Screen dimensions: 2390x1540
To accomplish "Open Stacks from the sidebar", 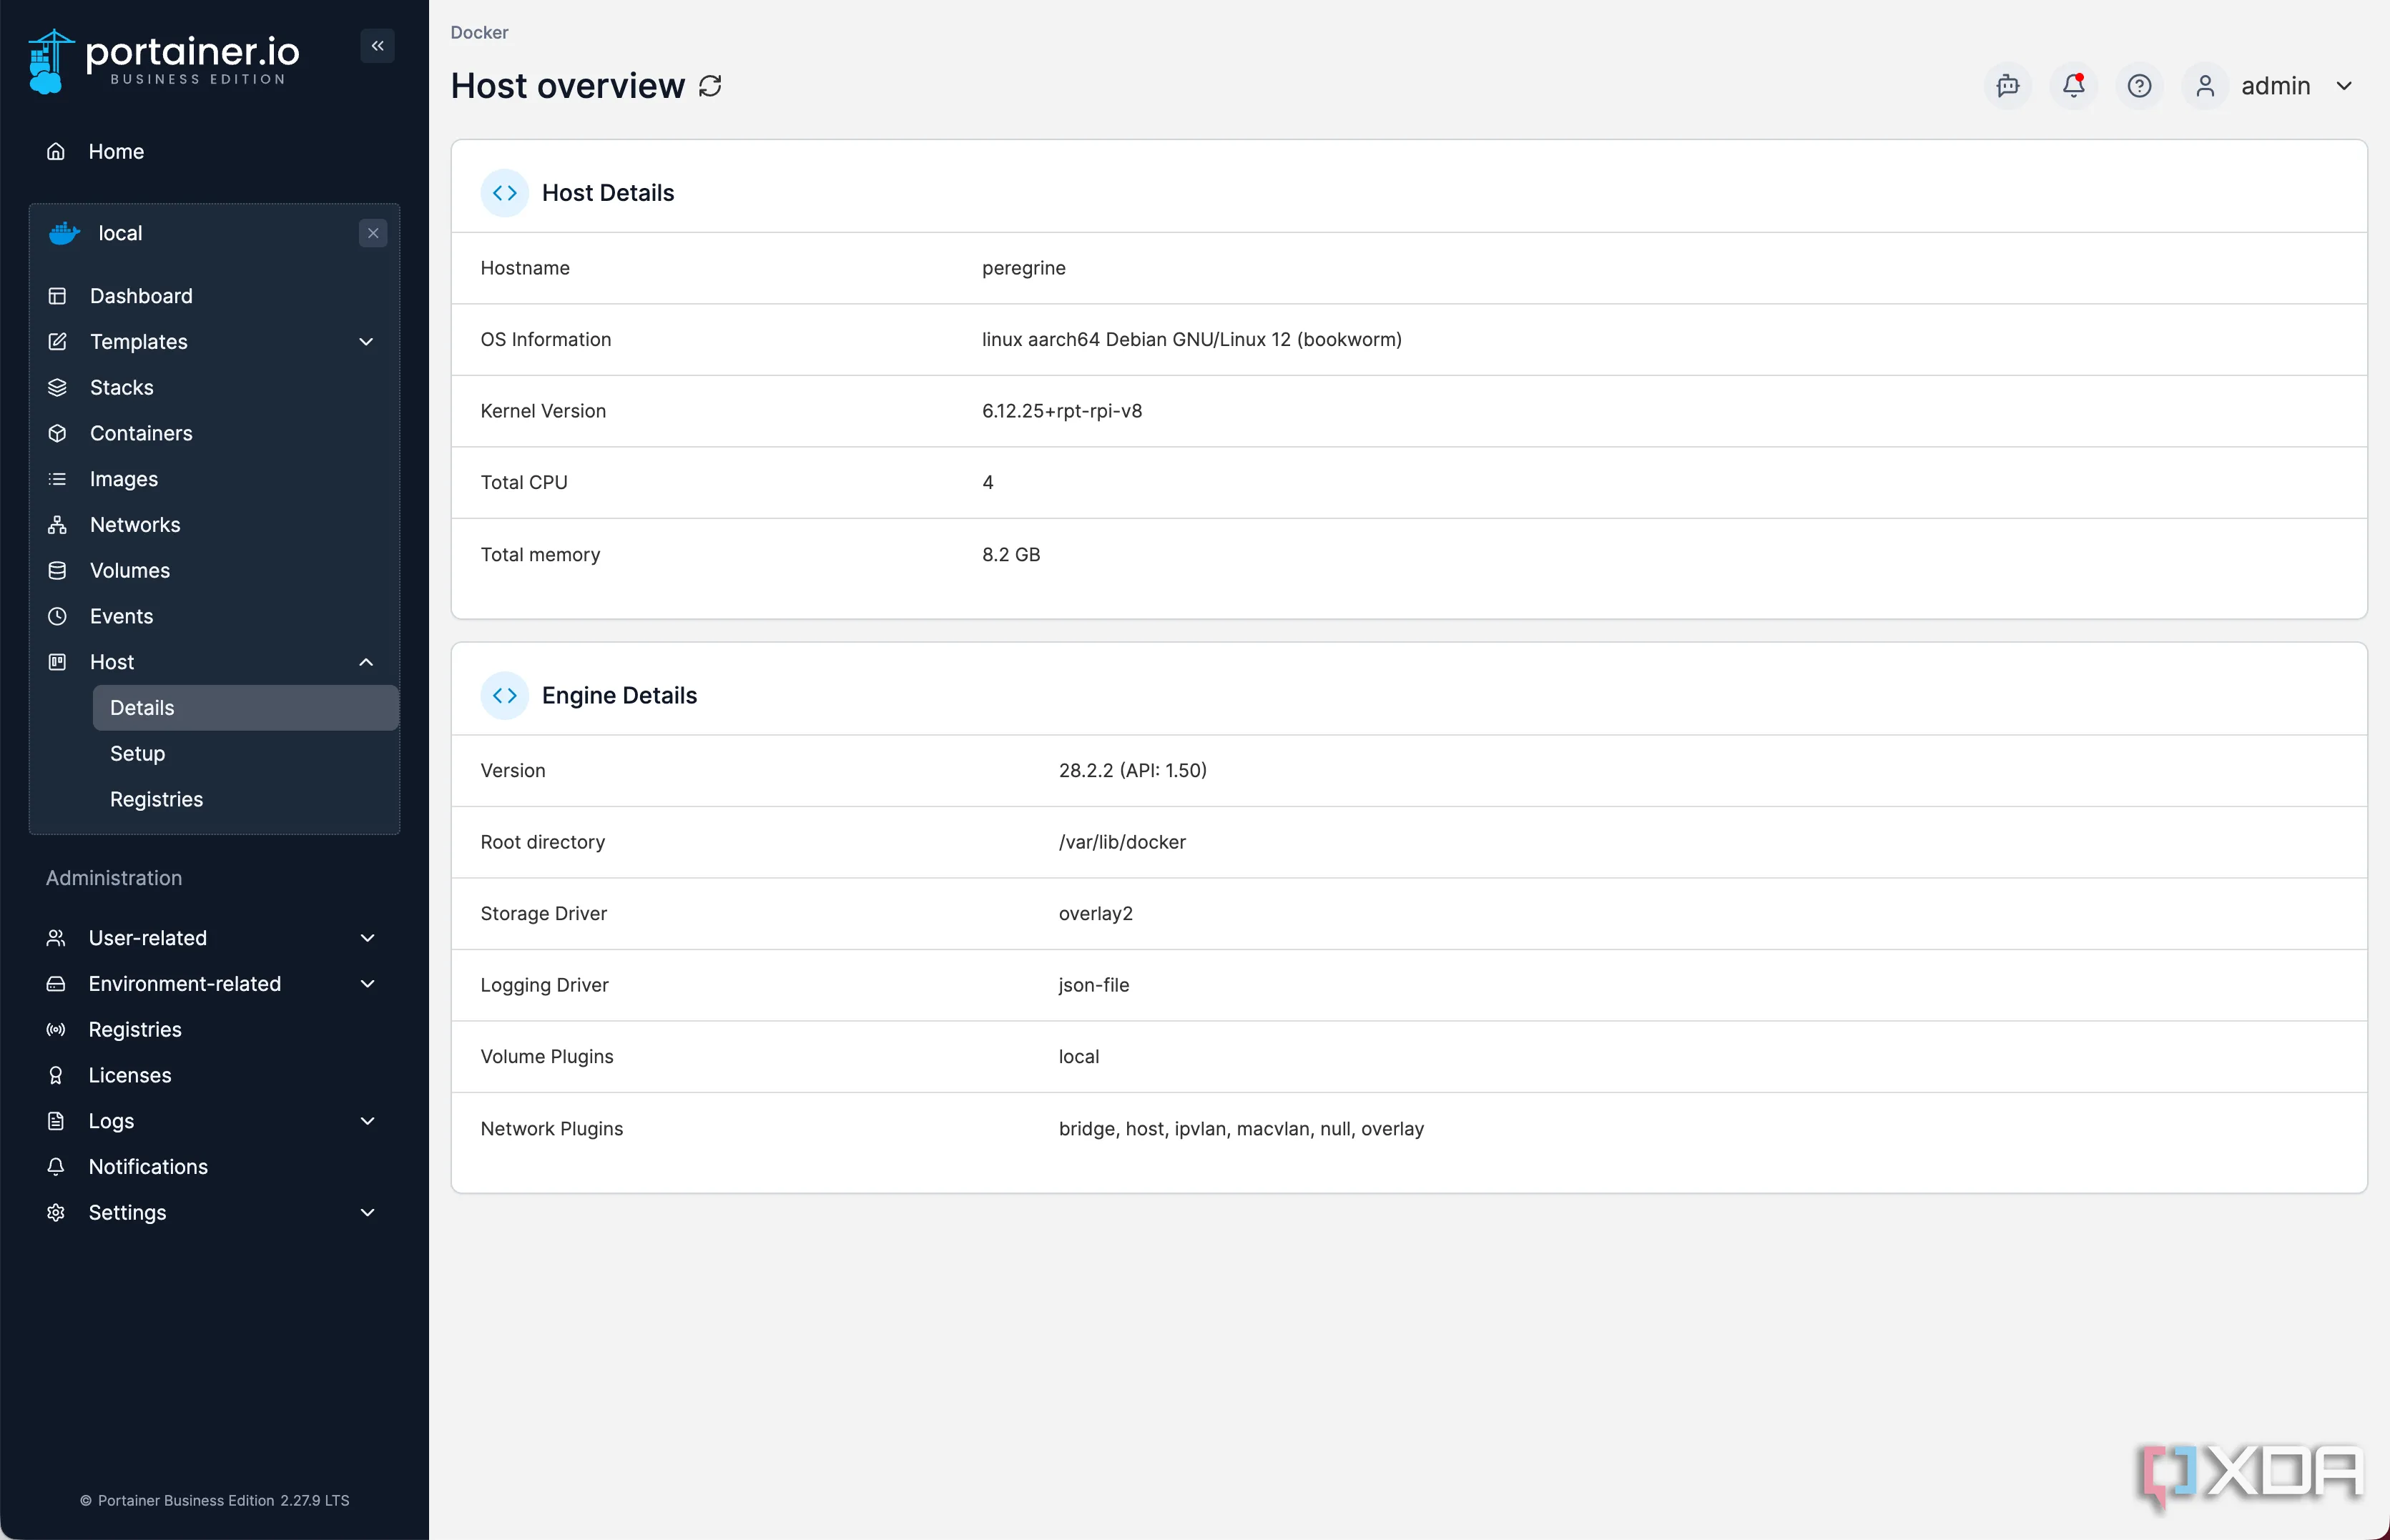I will 122,388.
